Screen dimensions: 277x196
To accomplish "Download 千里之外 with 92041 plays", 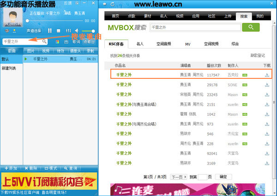I will (267, 154).
